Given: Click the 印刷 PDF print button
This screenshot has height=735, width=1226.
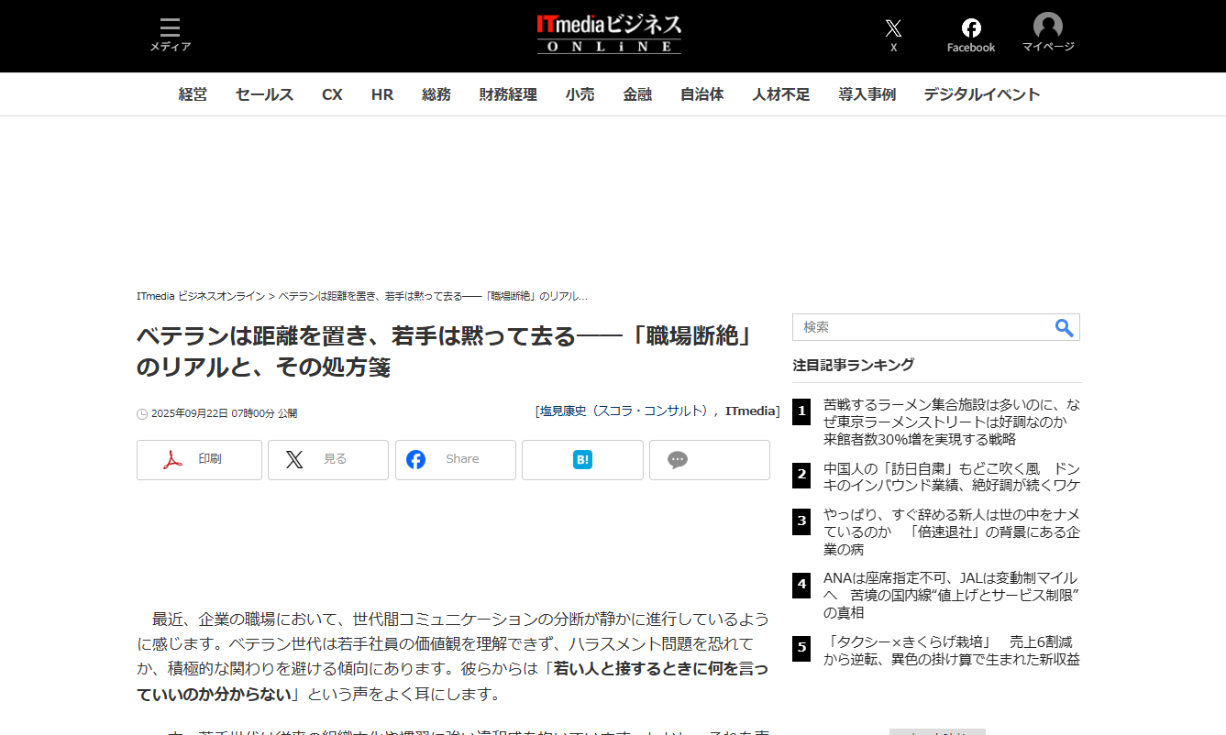Looking at the screenshot, I should (199, 460).
